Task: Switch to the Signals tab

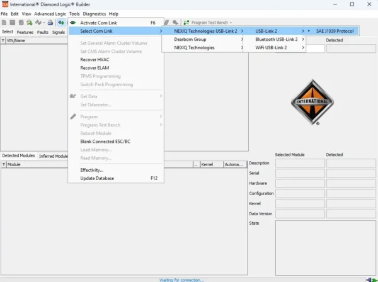Action: pos(59,32)
